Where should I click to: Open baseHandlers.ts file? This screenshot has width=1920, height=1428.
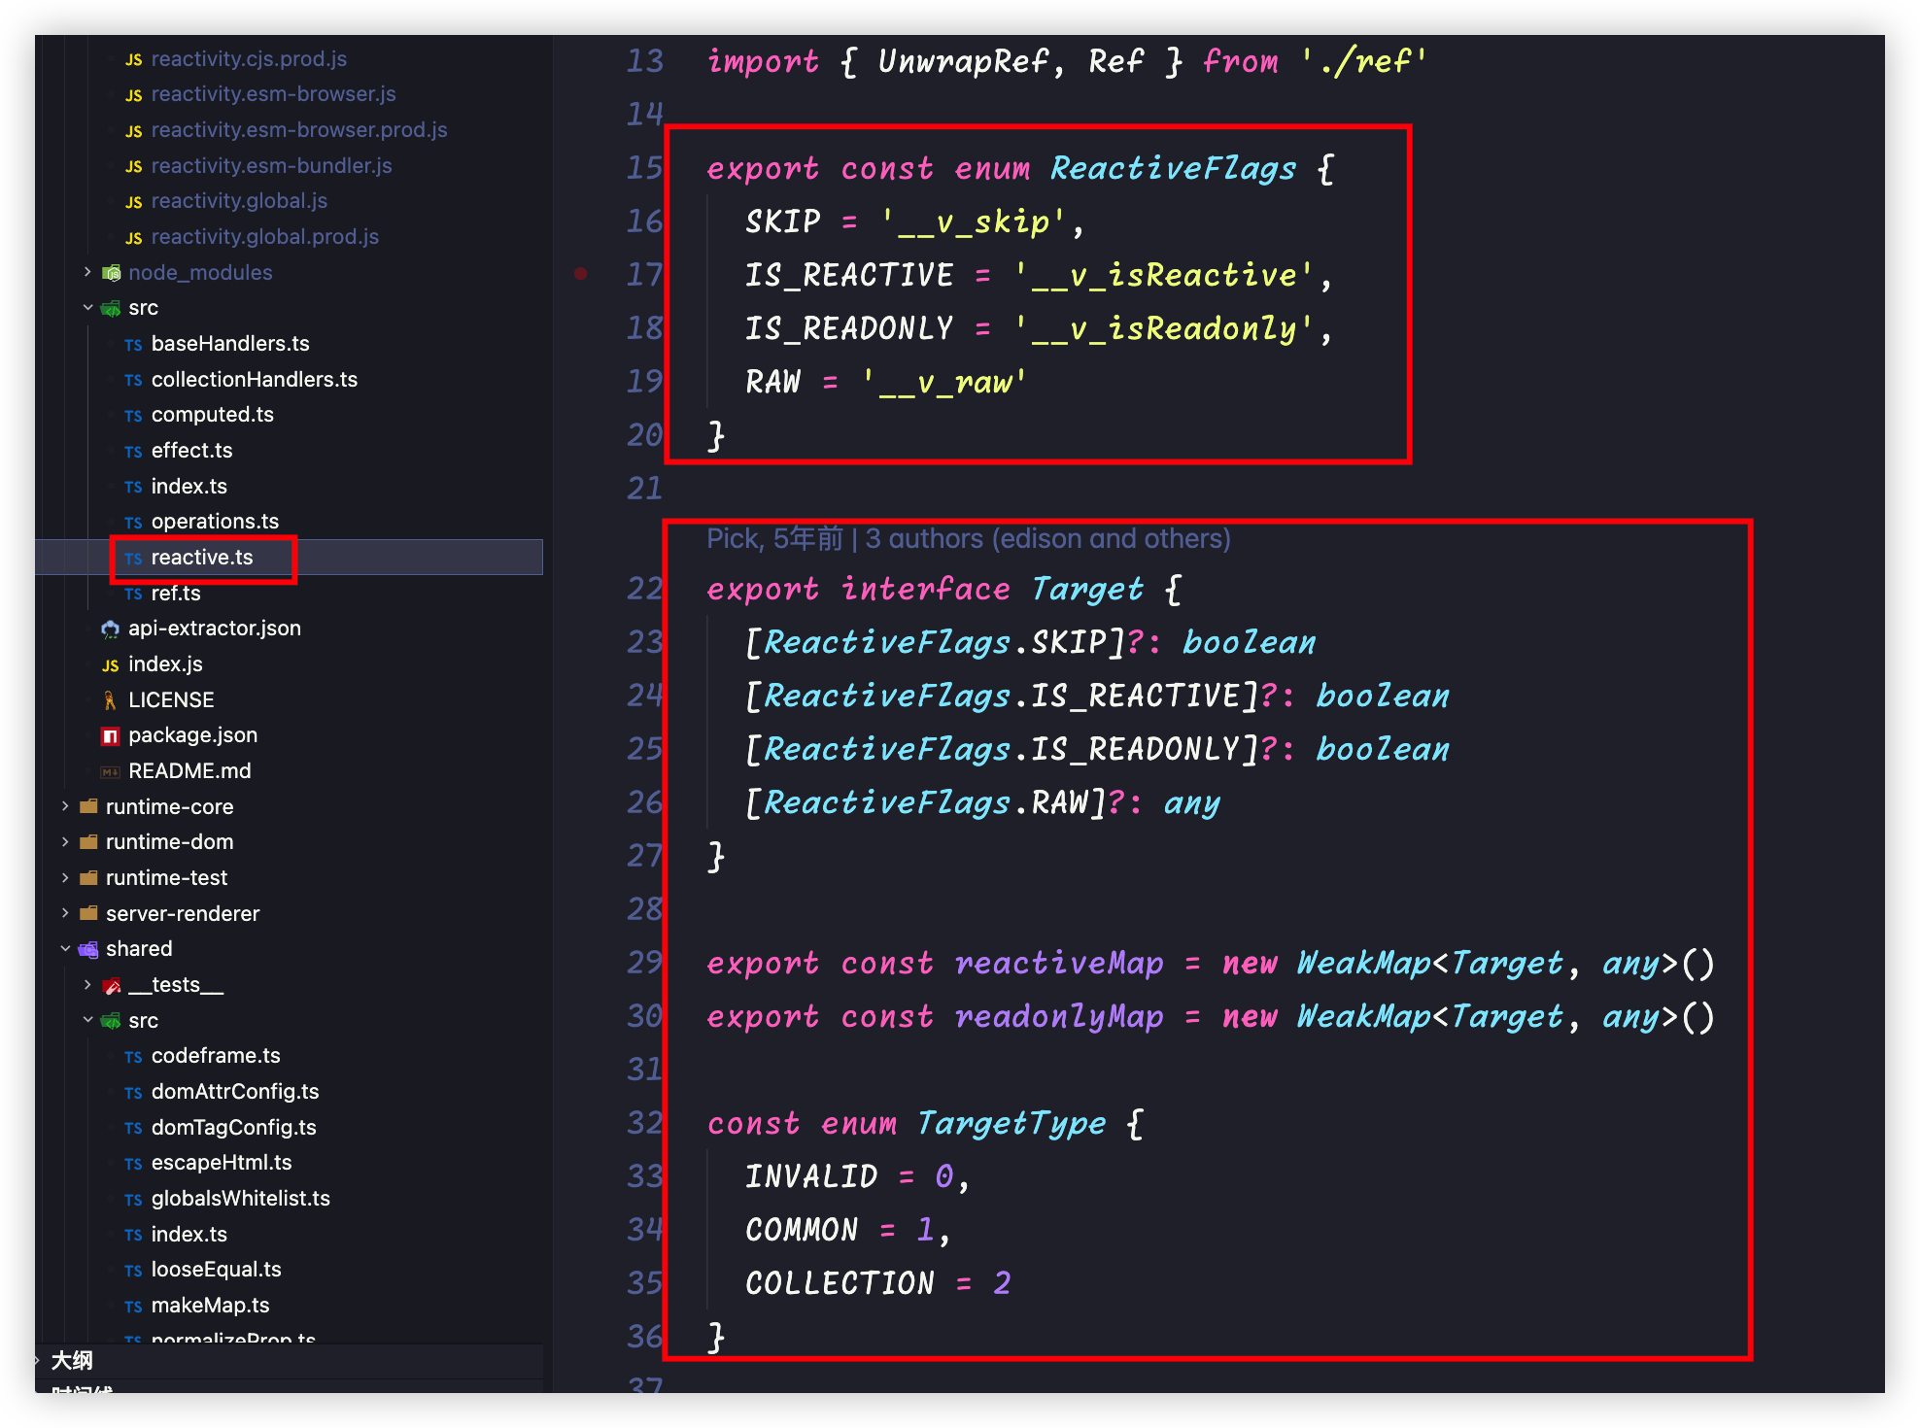click(229, 344)
